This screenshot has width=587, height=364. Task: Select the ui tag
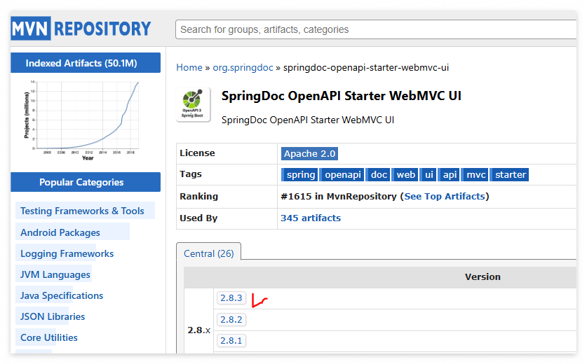429,174
